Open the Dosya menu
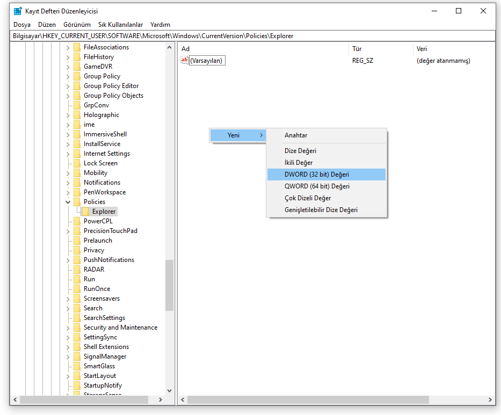This screenshot has height=415, width=501. [x=22, y=25]
